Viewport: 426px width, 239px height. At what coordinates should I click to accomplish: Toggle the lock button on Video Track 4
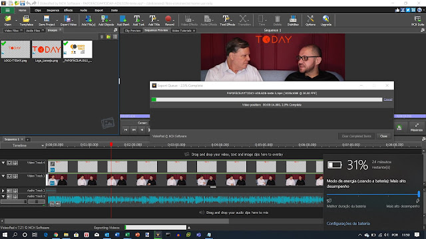coord(15,163)
